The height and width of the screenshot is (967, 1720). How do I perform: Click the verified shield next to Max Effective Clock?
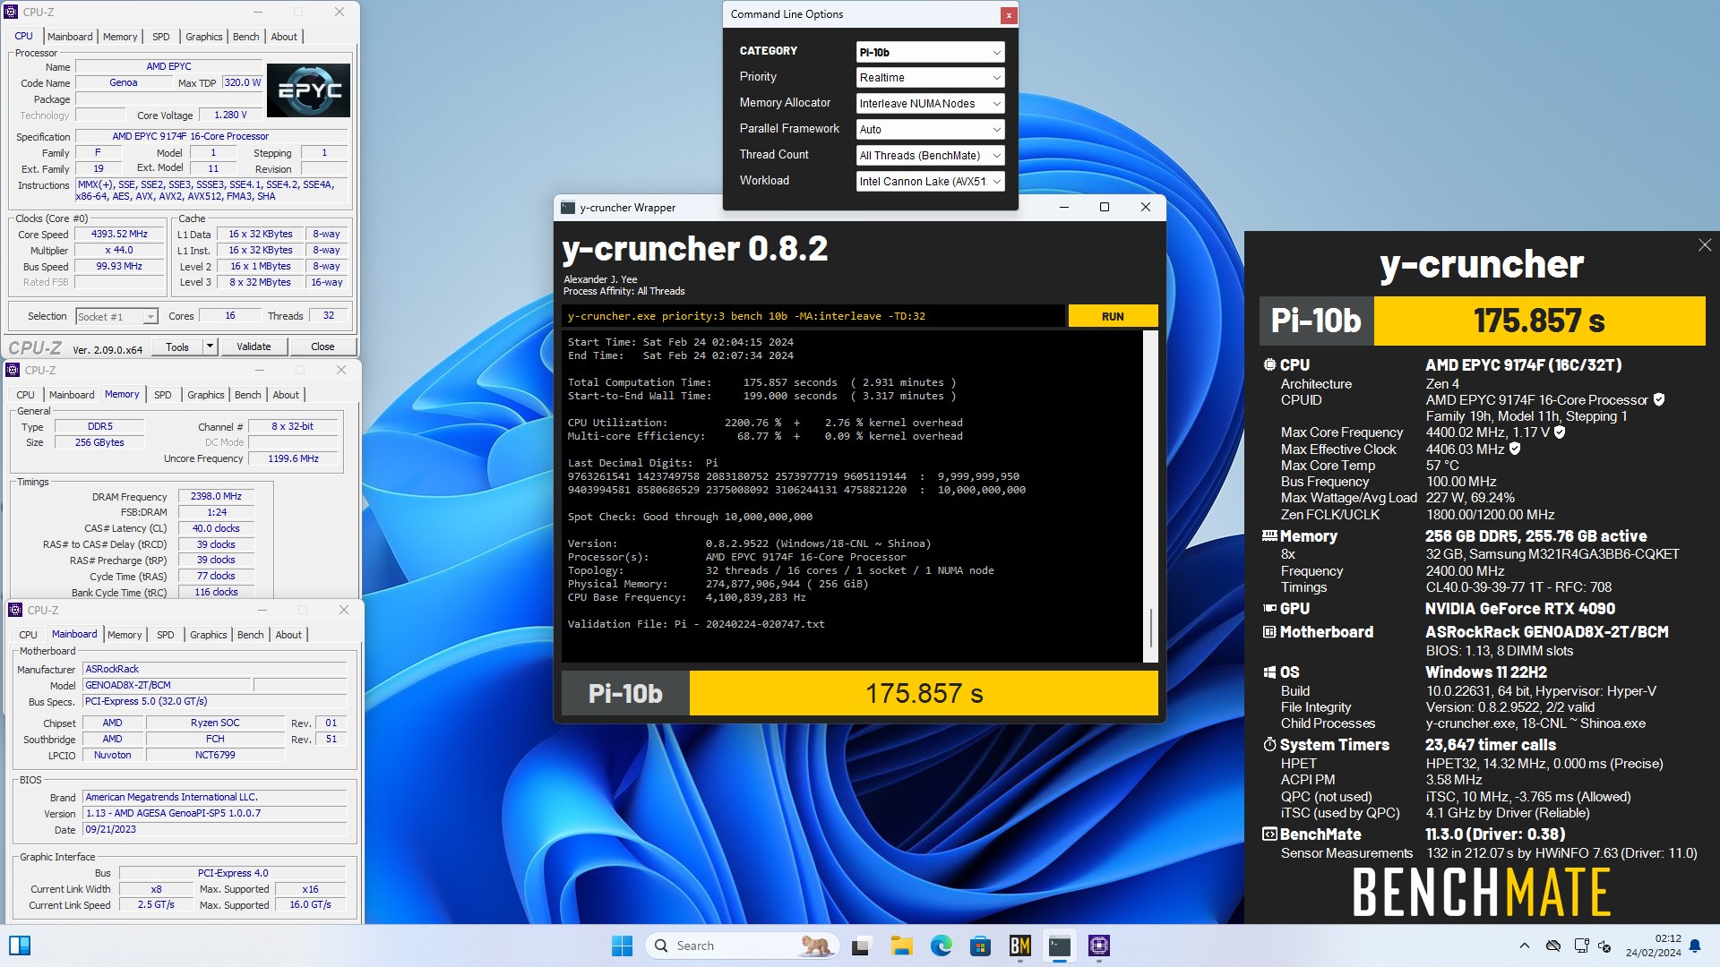point(1515,449)
